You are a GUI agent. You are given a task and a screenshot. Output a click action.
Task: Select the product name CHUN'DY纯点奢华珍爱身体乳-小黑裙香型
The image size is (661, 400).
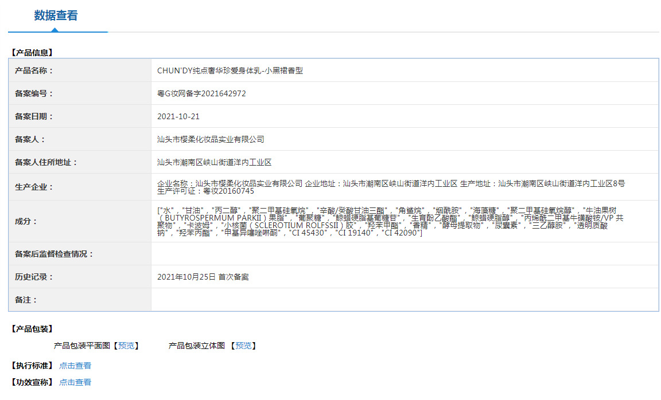point(230,70)
